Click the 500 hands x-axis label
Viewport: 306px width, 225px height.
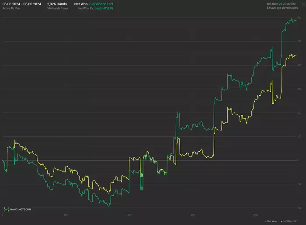pyautogui.click(x=66, y=215)
